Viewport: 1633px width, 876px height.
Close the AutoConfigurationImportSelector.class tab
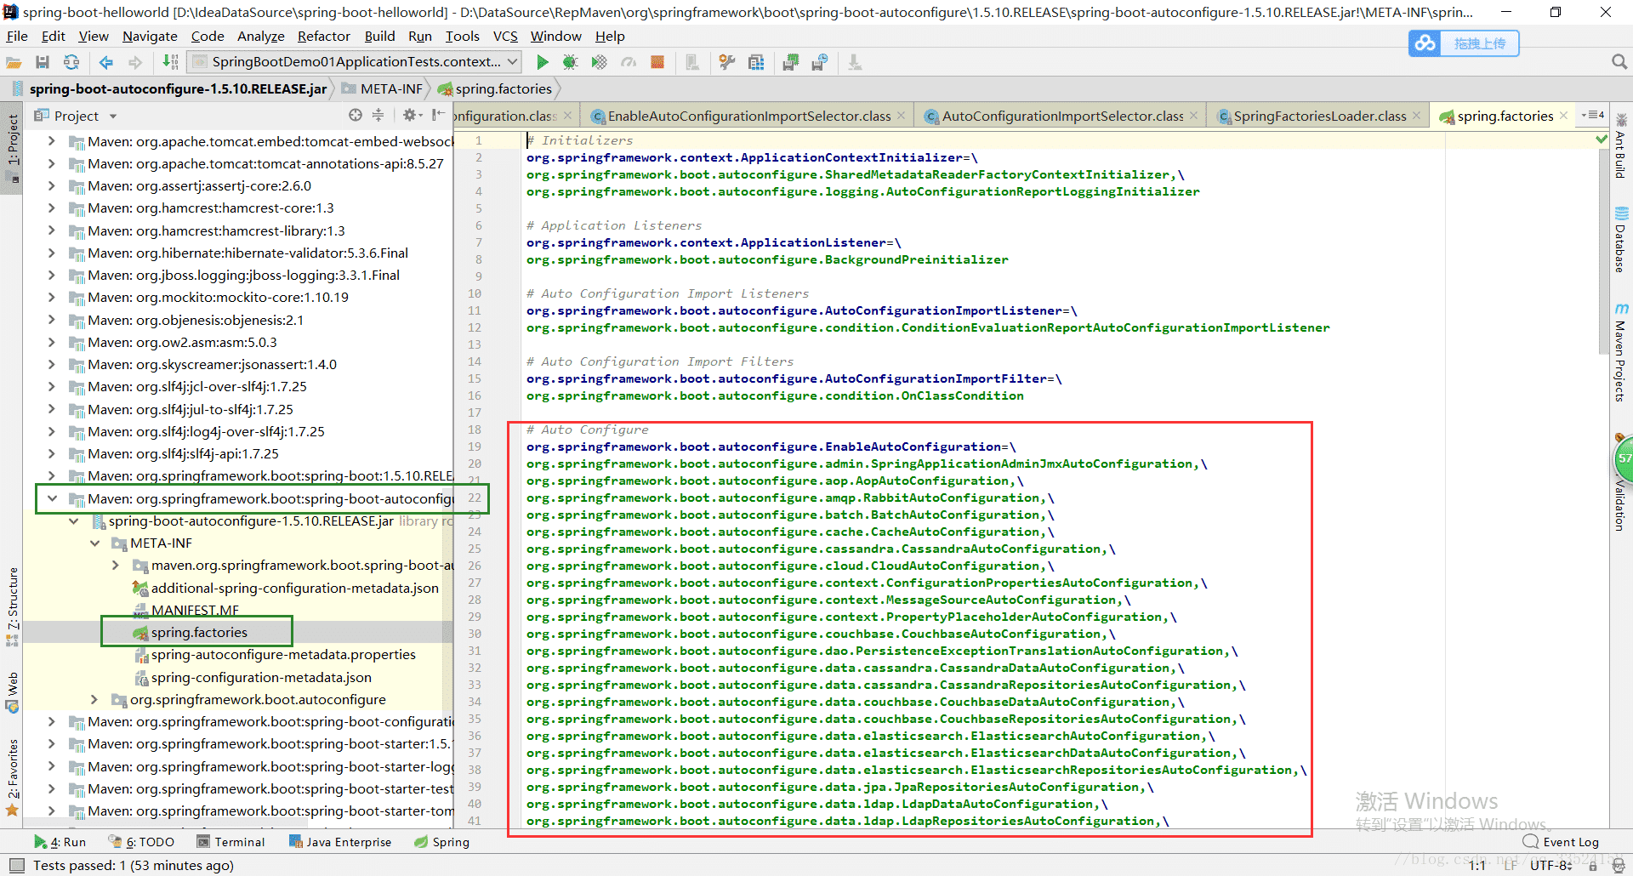point(1194,116)
